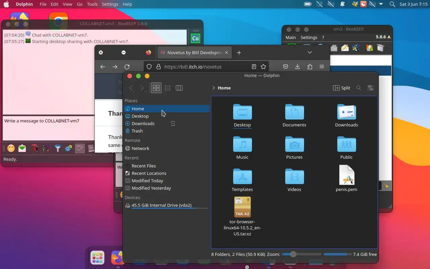Click the funnel filter icon in BeeBEEP chat

pyautogui.click(x=58, y=148)
